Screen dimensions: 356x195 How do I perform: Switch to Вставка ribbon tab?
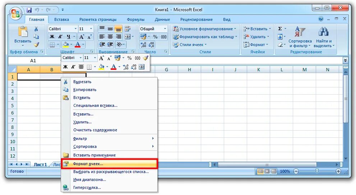(61, 19)
